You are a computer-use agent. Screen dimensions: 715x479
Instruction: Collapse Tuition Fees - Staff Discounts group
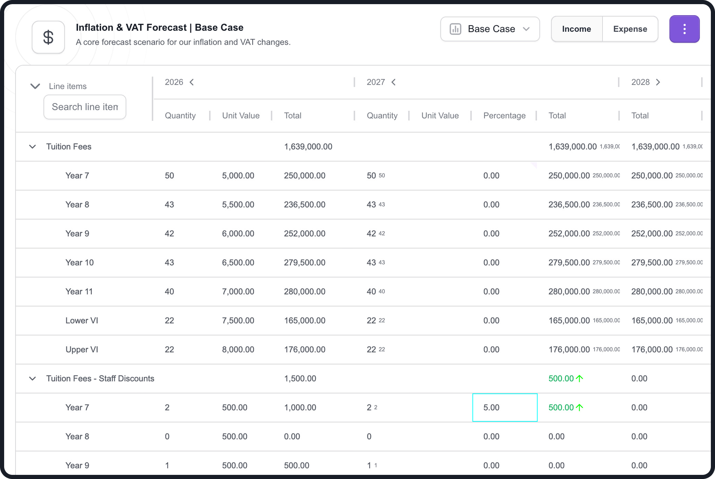32,379
